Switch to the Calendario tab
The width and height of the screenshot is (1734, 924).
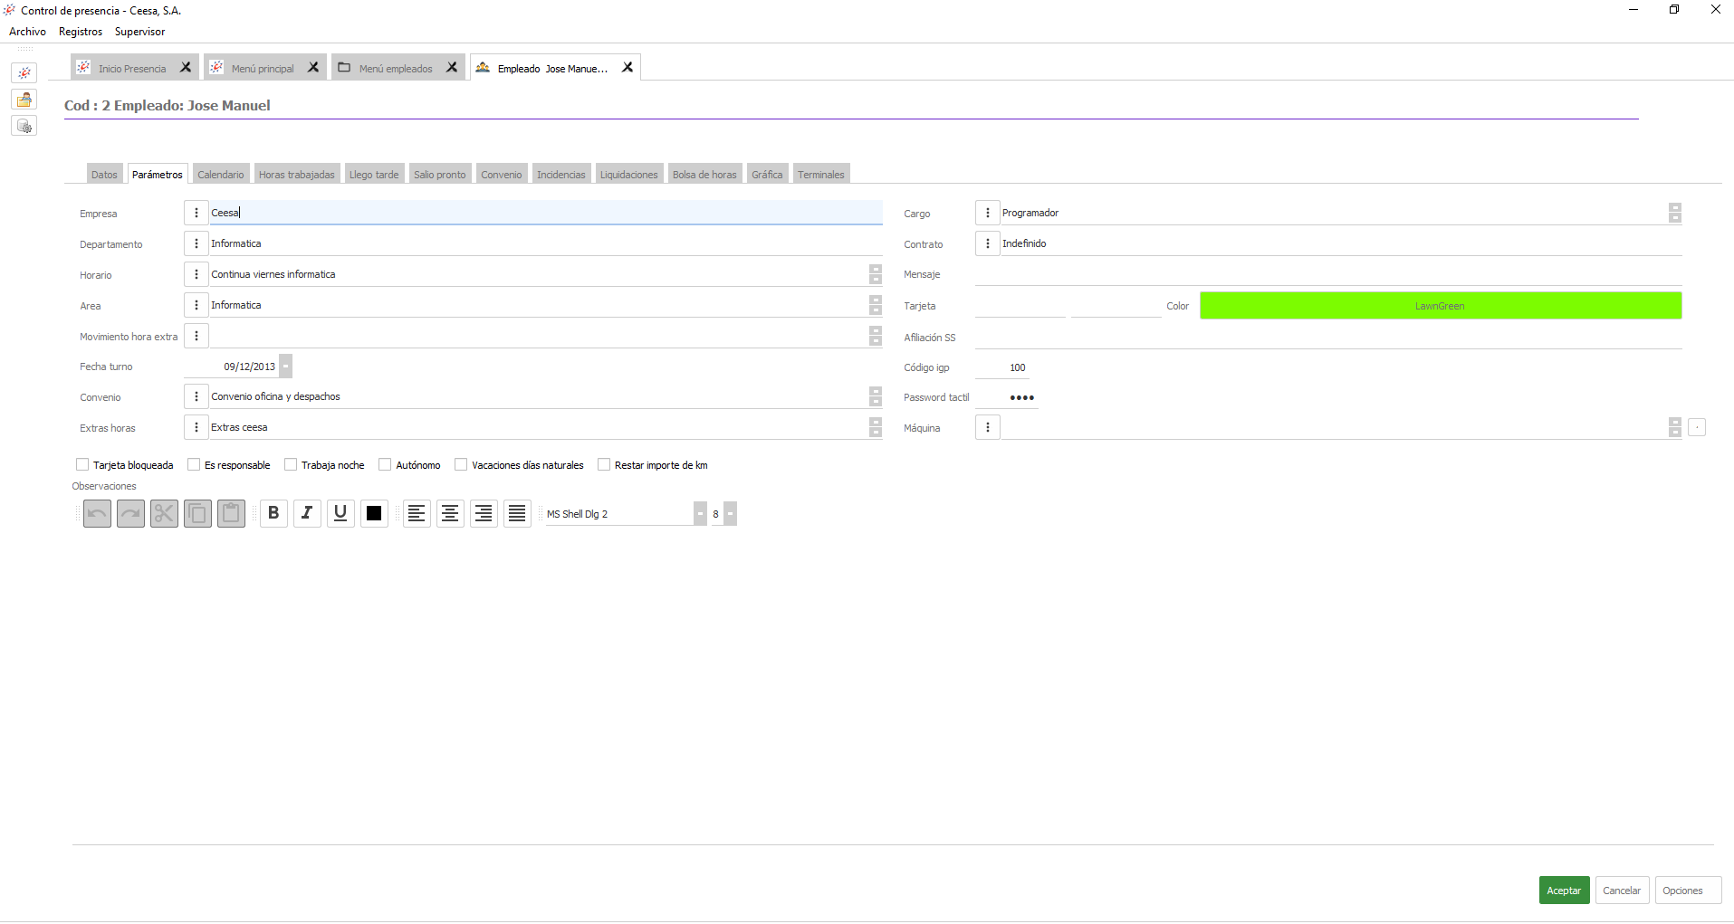click(221, 174)
